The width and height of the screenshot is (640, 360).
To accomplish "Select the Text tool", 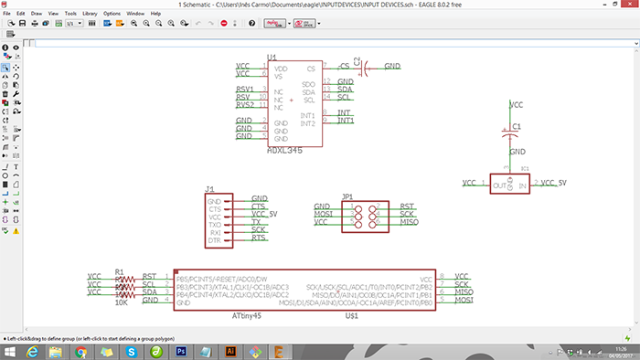I will [16, 166].
